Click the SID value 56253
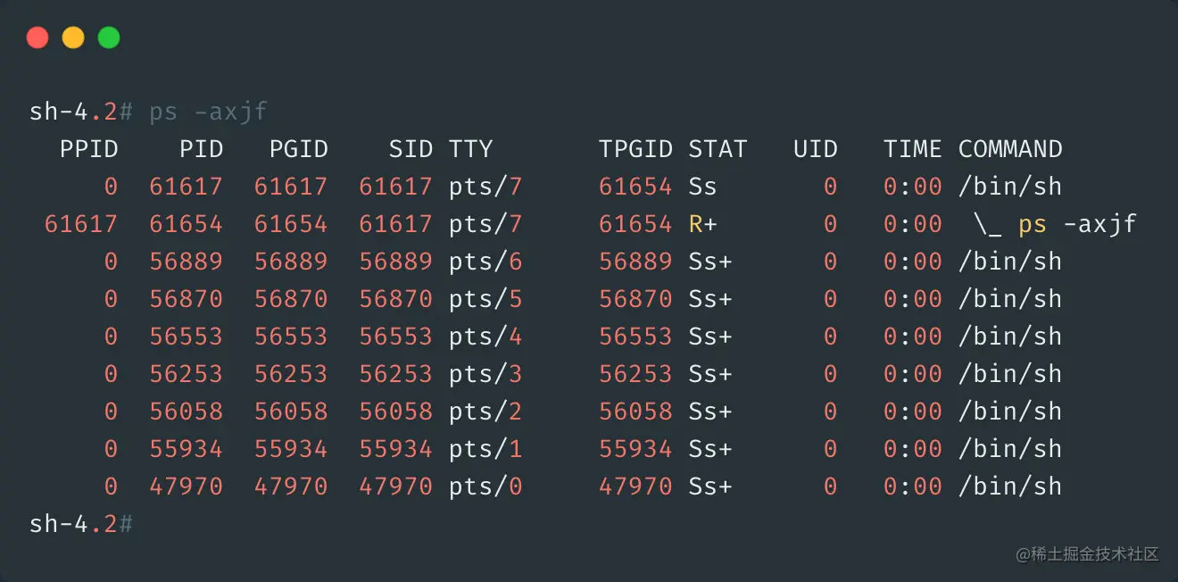 395,374
